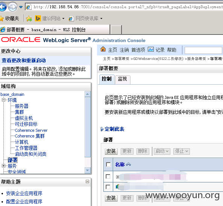This screenshot has width=223, height=206.
Task: Go to 主页 link in toolbar
Action: pyautogui.click(x=112, y=50)
